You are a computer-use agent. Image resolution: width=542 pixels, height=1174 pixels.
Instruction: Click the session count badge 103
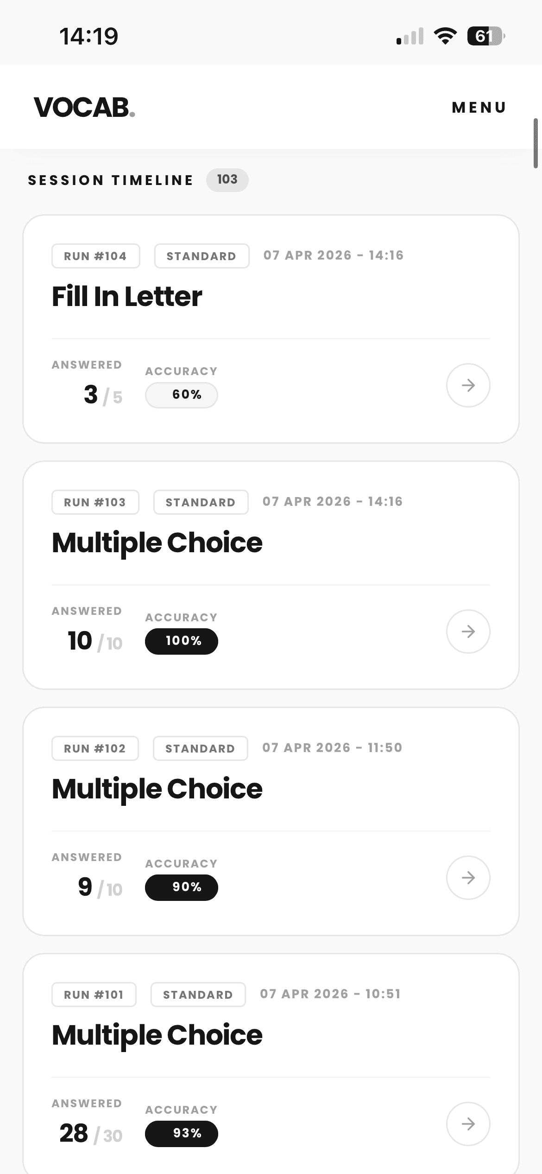227,180
